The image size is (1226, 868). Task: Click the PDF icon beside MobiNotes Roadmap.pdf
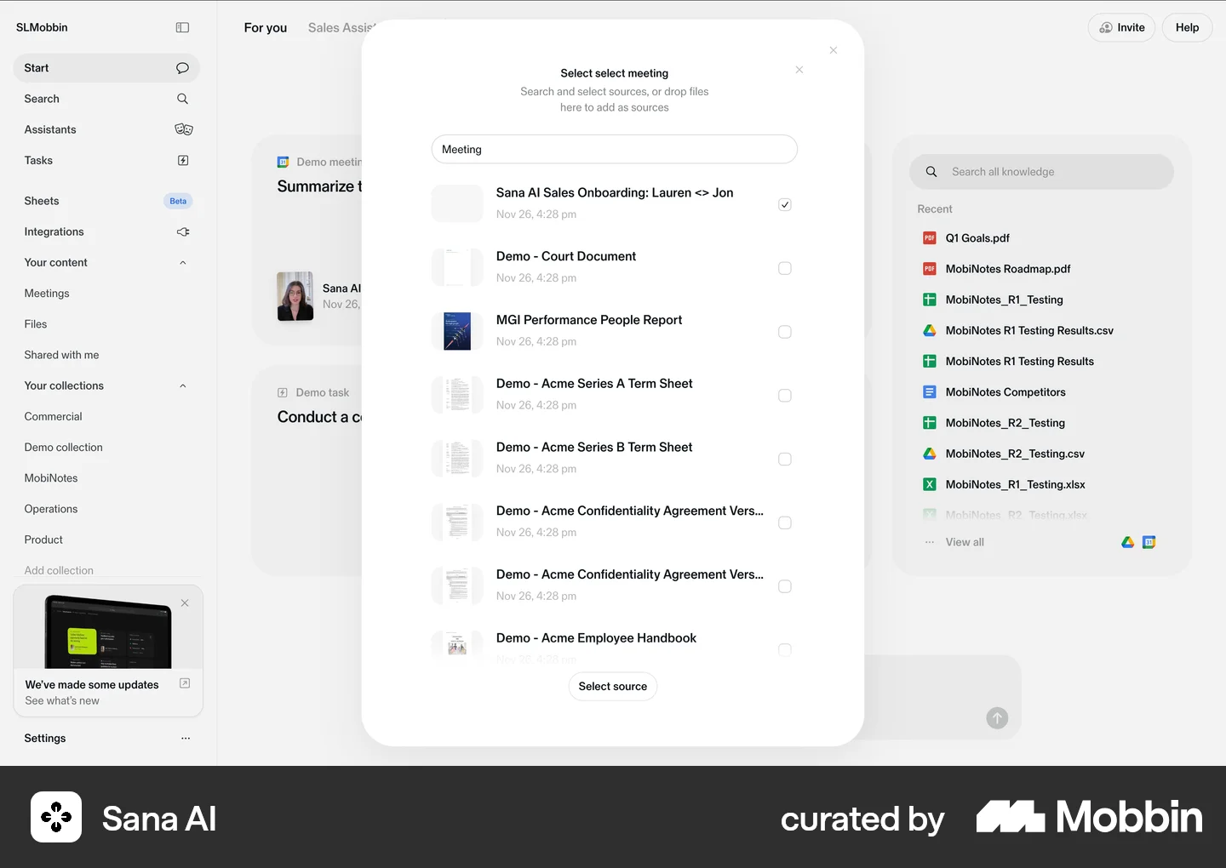[x=930, y=269]
